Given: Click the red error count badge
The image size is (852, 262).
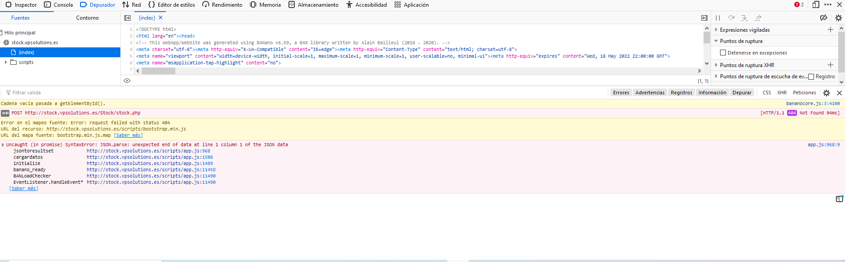Looking at the screenshot, I should [799, 4].
